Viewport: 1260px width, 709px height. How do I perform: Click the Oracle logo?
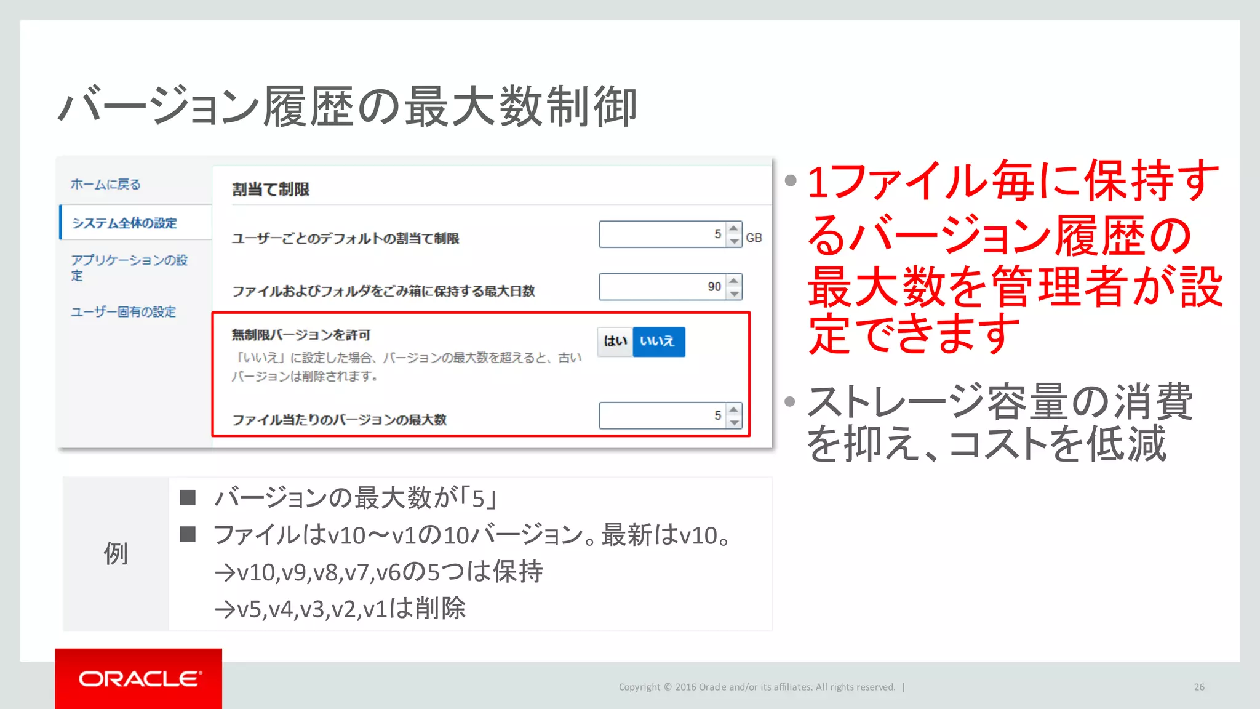(139, 679)
